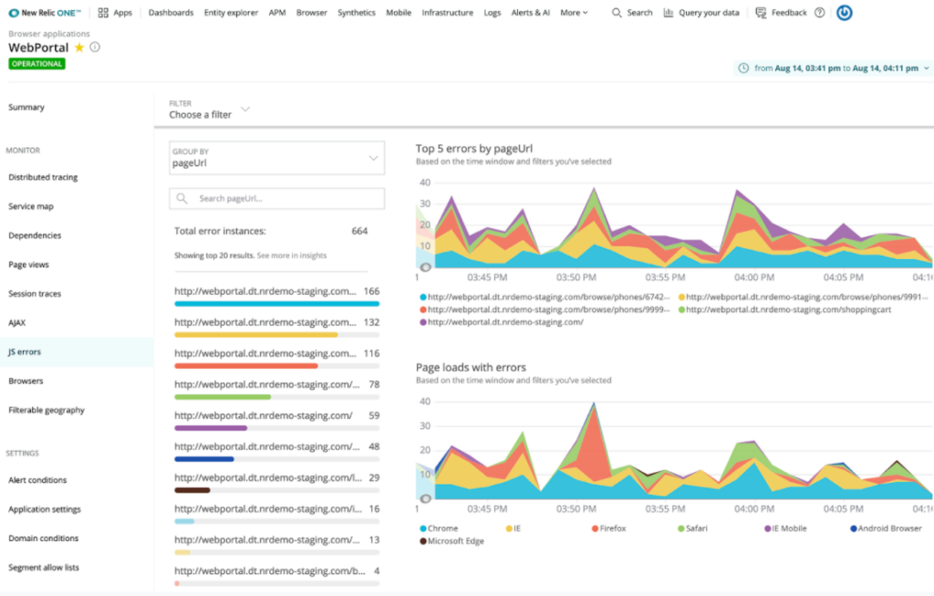Open Page views in sidebar
Viewport: 934px width, 596px height.
(x=28, y=265)
